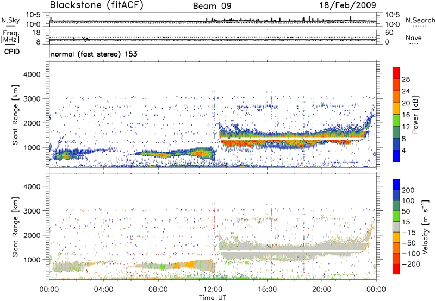Click the Power colorbar dark blue segment between 4 and 8
The width and height of the screenshot is (435, 301).
click(396, 144)
